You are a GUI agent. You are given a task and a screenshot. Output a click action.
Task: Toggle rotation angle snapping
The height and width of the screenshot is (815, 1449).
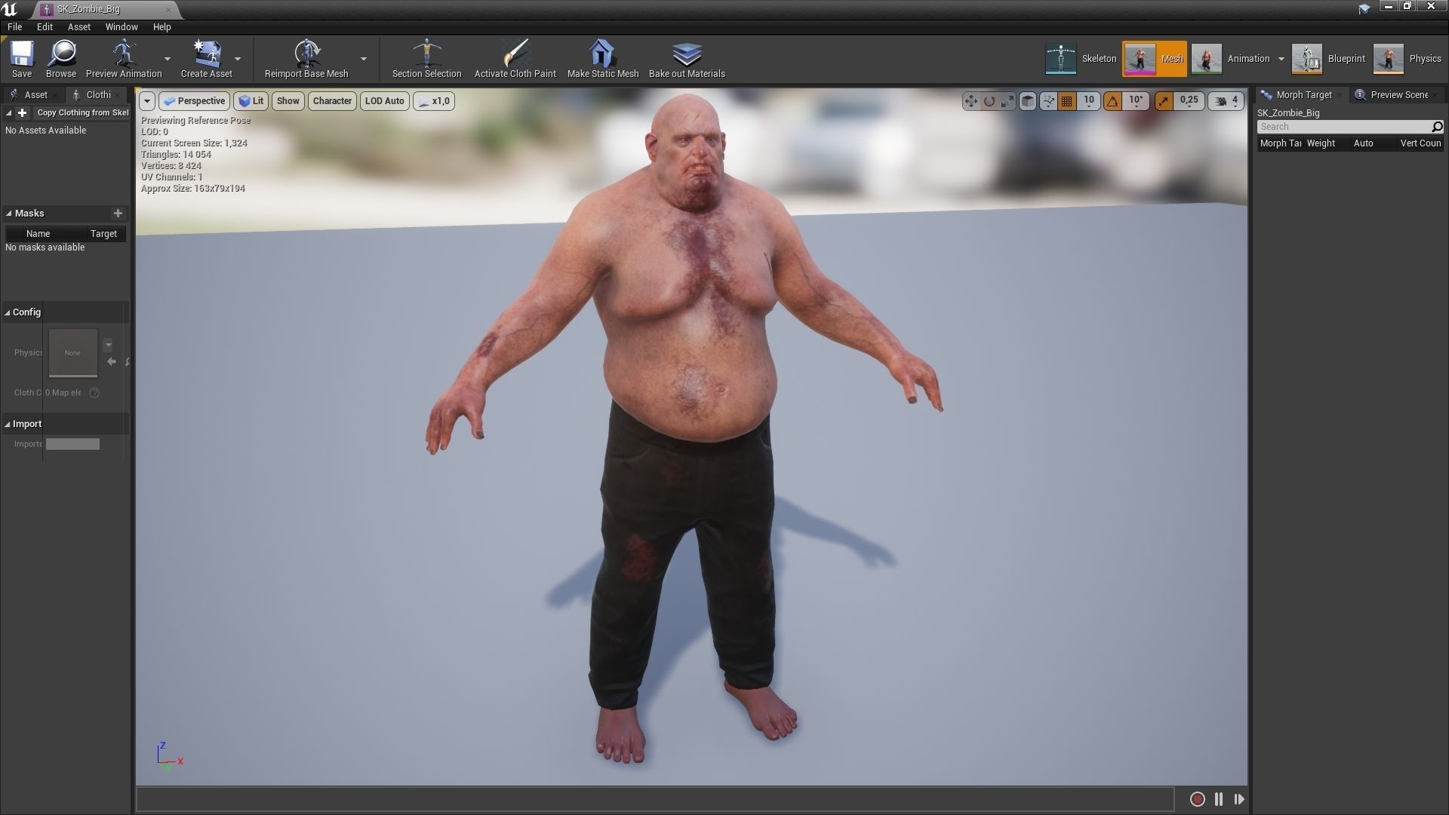(1112, 101)
